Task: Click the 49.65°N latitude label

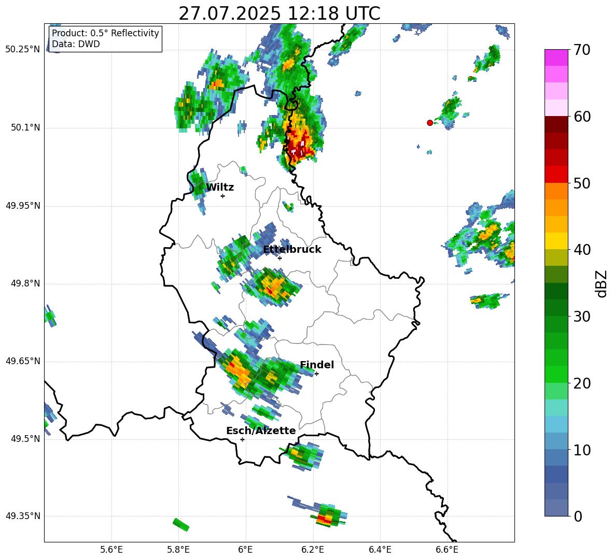Action: pyautogui.click(x=23, y=361)
